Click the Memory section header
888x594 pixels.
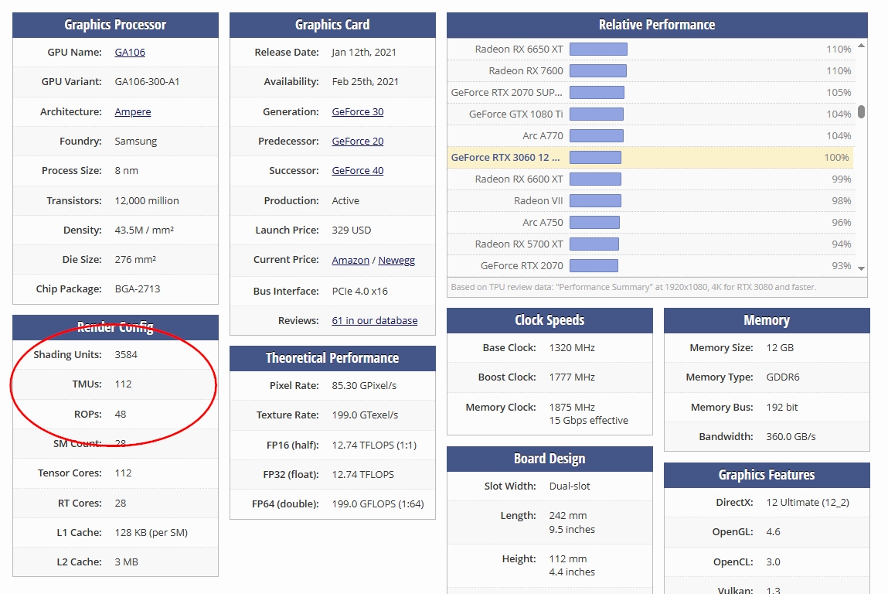767,320
